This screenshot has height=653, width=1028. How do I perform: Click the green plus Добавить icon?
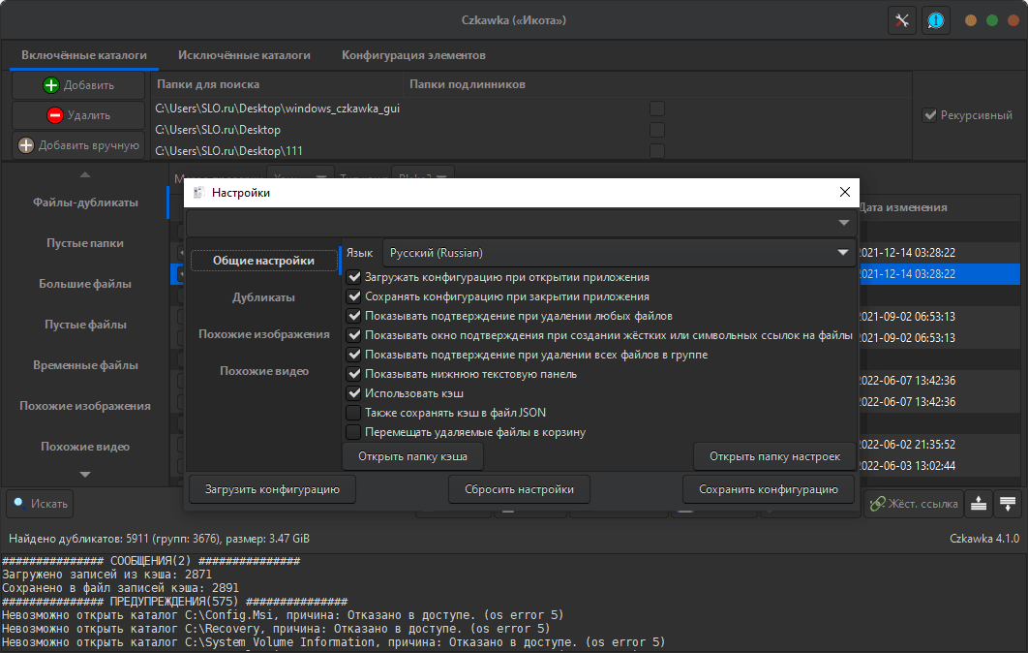[x=51, y=85]
